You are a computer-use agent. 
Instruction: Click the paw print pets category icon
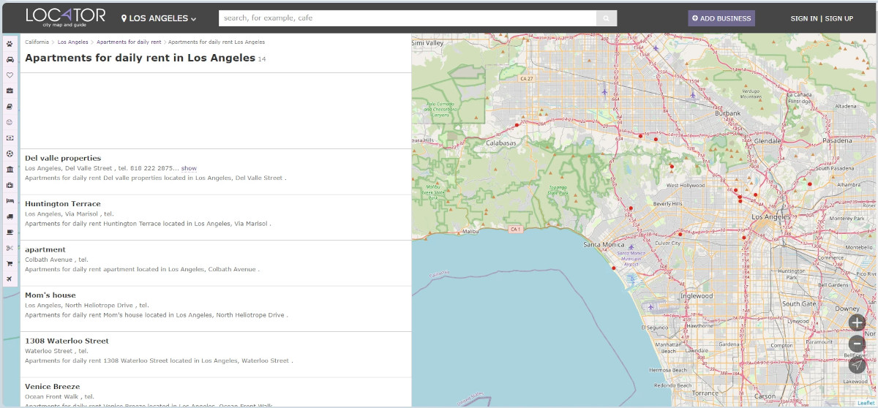[x=10, y=44]
